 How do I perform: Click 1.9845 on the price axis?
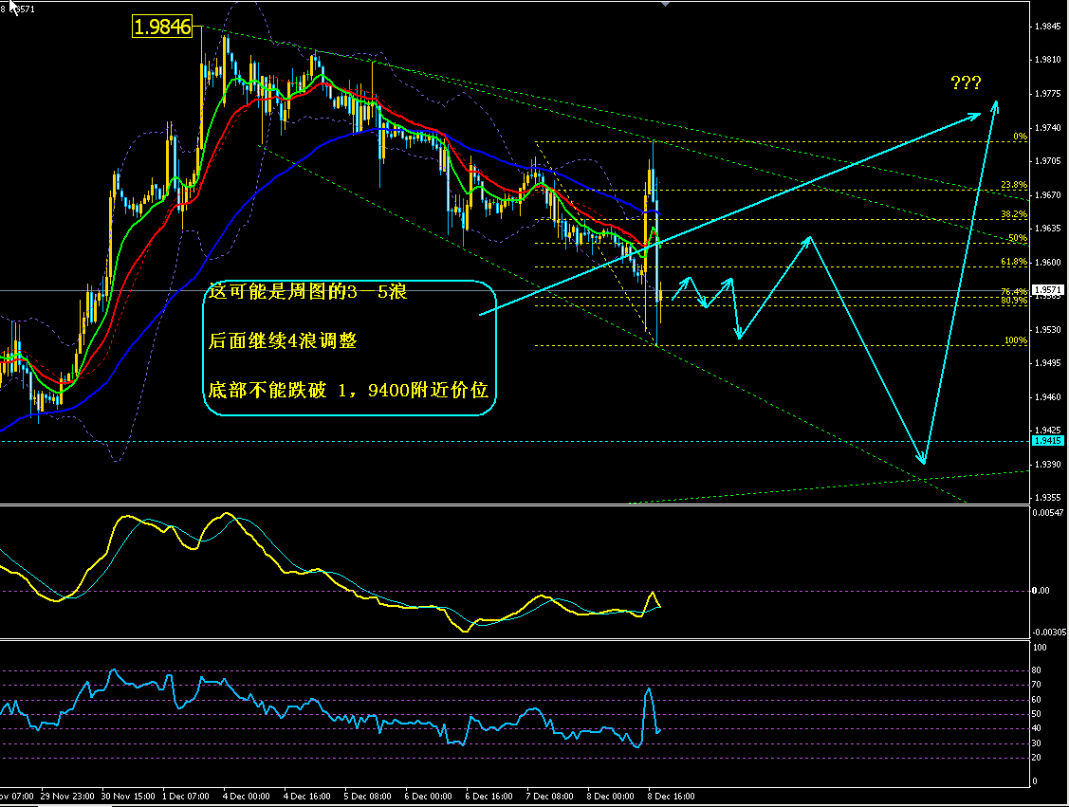(x=1048, y=27)
